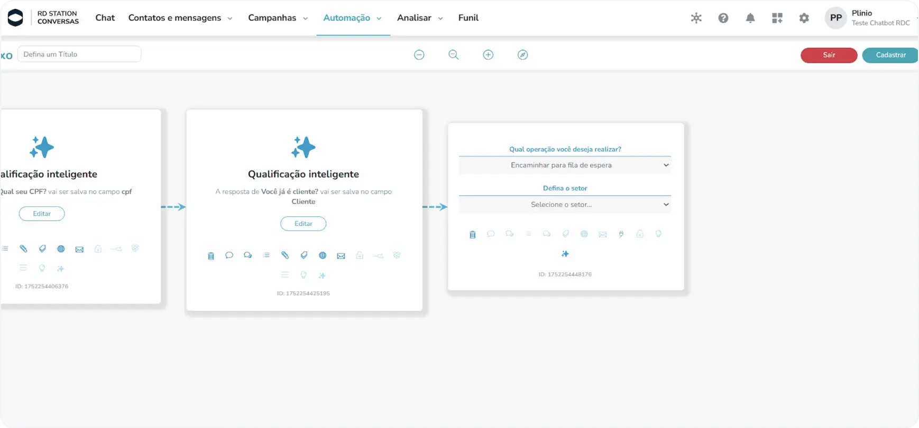This screenshot has width=919, height=428.
Task: Expand the Analisar menu
Action: (x=420, y=18)
